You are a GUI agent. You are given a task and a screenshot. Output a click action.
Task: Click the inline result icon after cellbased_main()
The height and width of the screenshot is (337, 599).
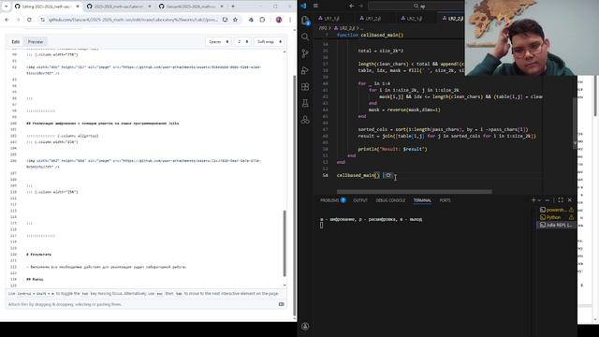tap(387, 175)
